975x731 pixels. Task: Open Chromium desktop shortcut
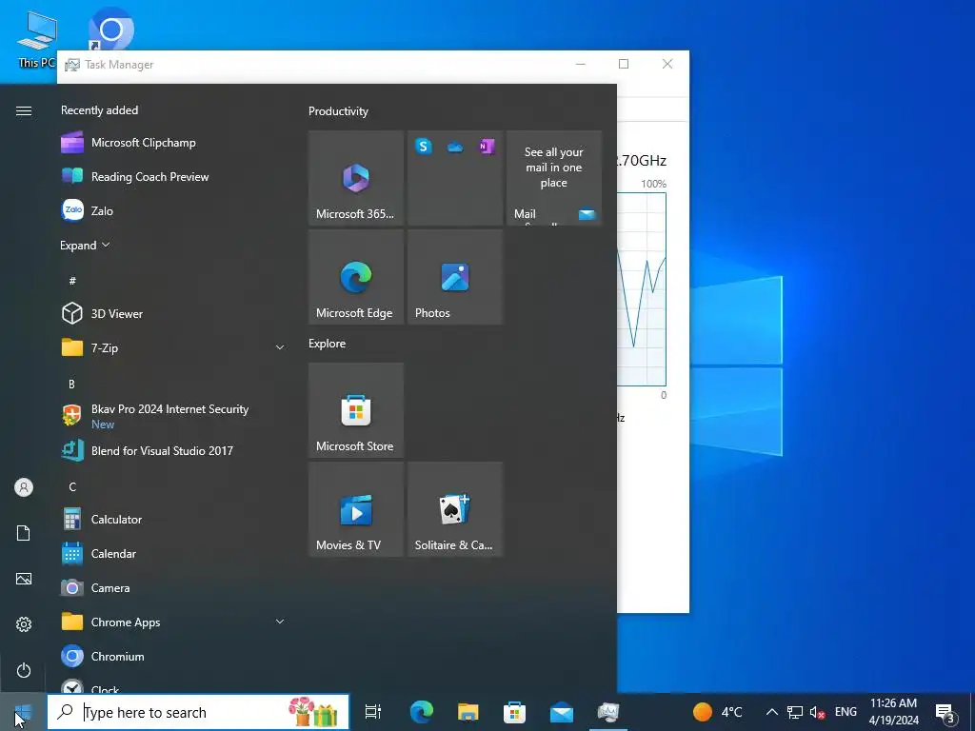(x=110, y=29)
